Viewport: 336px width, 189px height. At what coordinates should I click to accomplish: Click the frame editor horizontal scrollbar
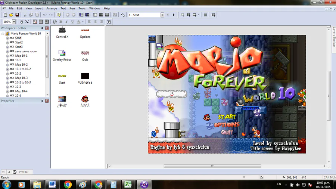[212, 166]
